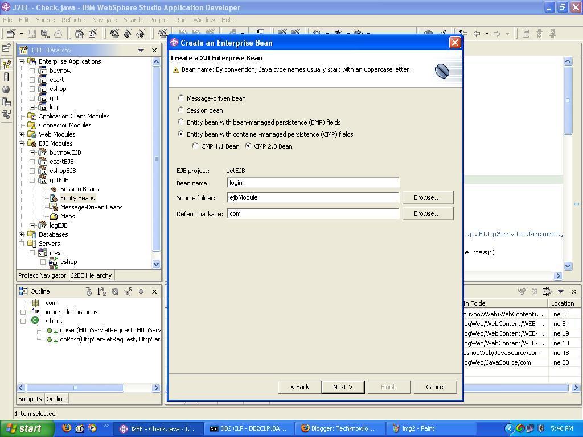Collapse the Enterprise Applications tree node
The width and height of the screenshot is (583, 437).
coord(22,61)
